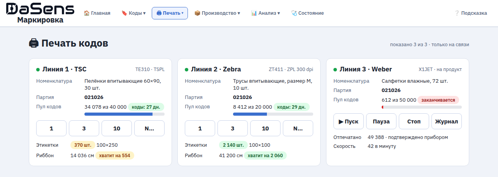
Task: Click the '2 140 шт.' labels badge
Action: tap(233, 145)
